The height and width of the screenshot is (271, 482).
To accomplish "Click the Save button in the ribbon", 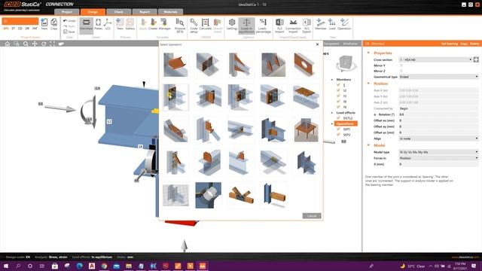I will click(x=69, y=32).
